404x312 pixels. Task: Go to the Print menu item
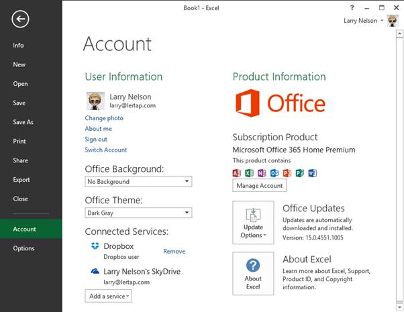[x=19, y=142]
